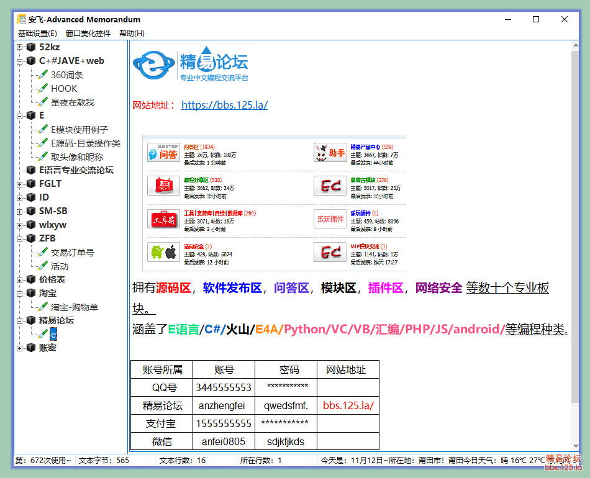Select the 是夜在熬我 note
Image resolution: width=590 pixels, height=478 pixels.
pyautogui.click(x=73, y=102)
